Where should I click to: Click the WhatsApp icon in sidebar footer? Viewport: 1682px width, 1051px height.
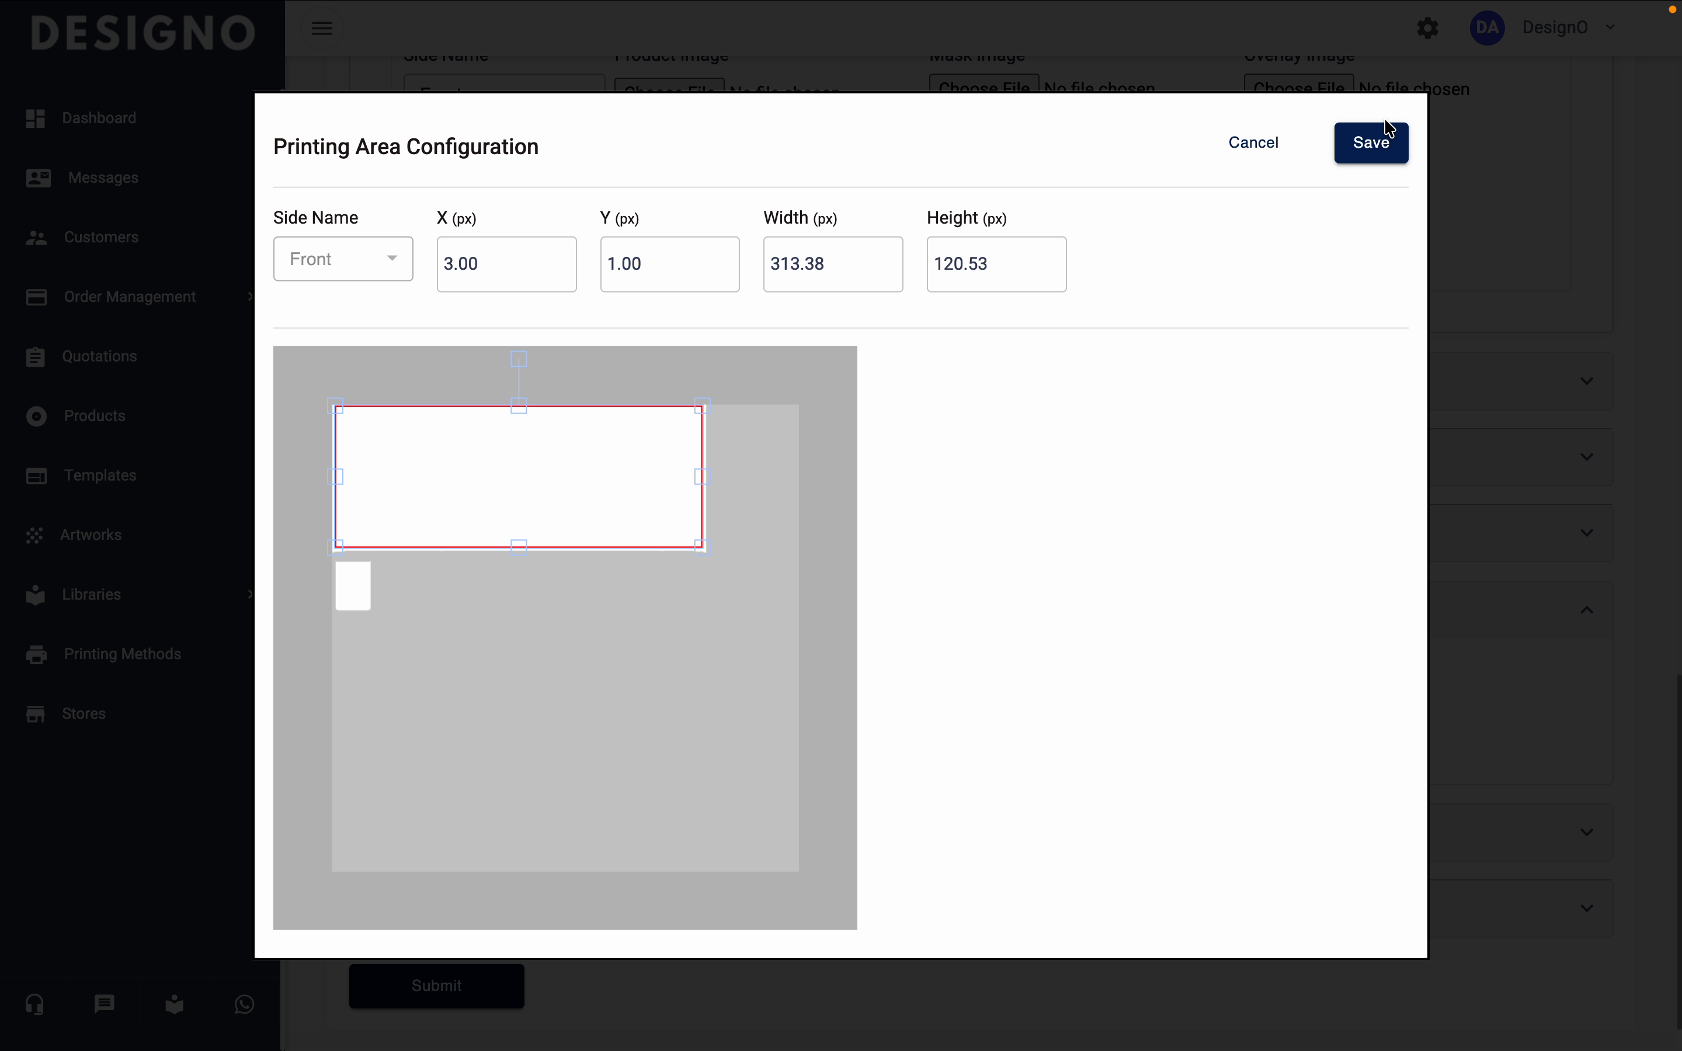coord(244,1004)
